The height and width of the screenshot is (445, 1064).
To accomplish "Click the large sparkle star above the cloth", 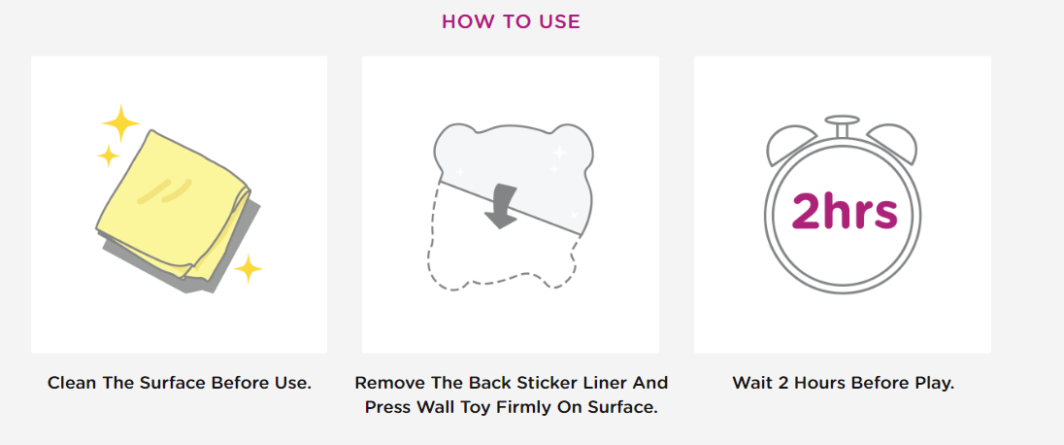I will tap(120, 123).
